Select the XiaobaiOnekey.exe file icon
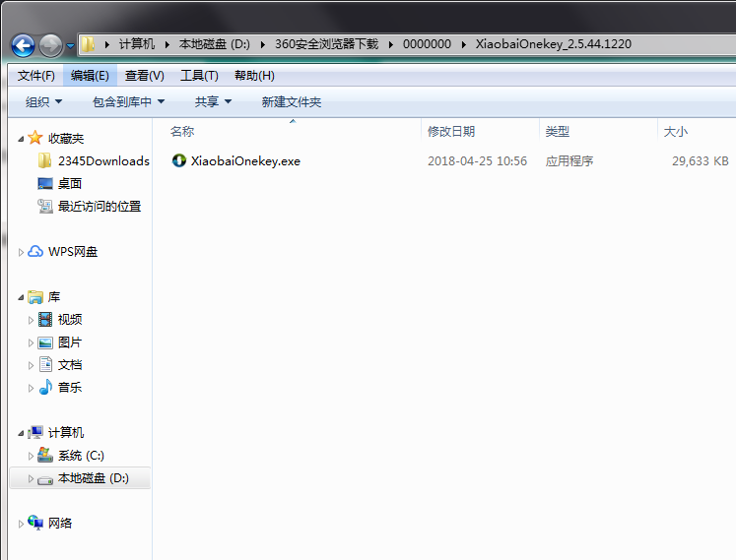Viewport: 736px width, 560px height. [179, 160]
